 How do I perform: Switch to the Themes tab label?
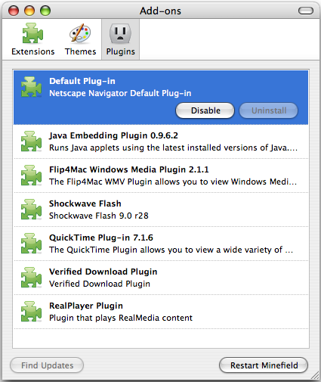[x=81, y=51]
